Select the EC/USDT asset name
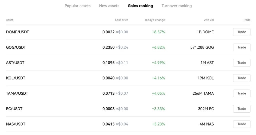 14,109
